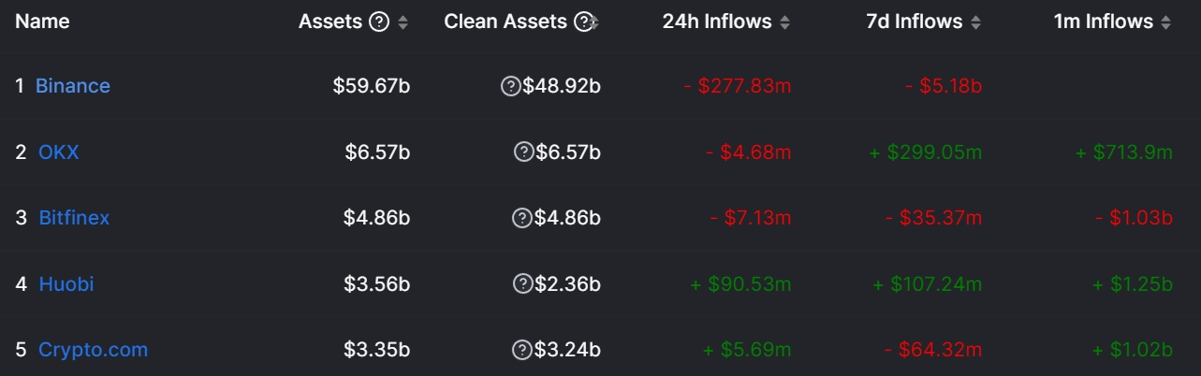Viewport: 1201px width, 376px height.
Task: Click the help icon beside Clean Assets header
Action: [x=584, y=22]
